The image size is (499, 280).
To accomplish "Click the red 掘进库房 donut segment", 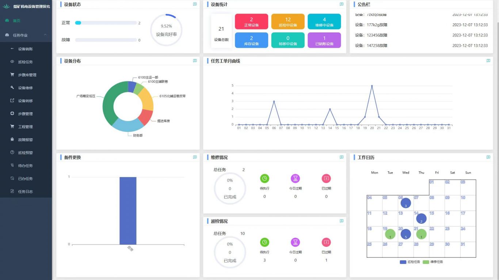I will (x=145, y=117).
